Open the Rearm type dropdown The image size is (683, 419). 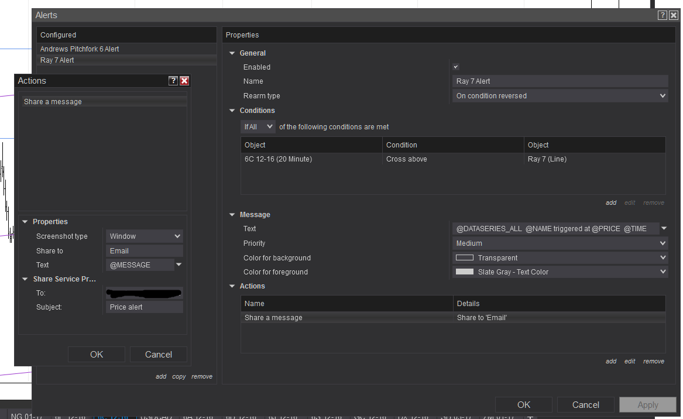560,96
